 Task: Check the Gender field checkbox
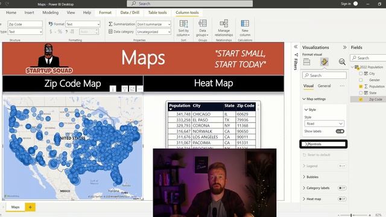361,80
